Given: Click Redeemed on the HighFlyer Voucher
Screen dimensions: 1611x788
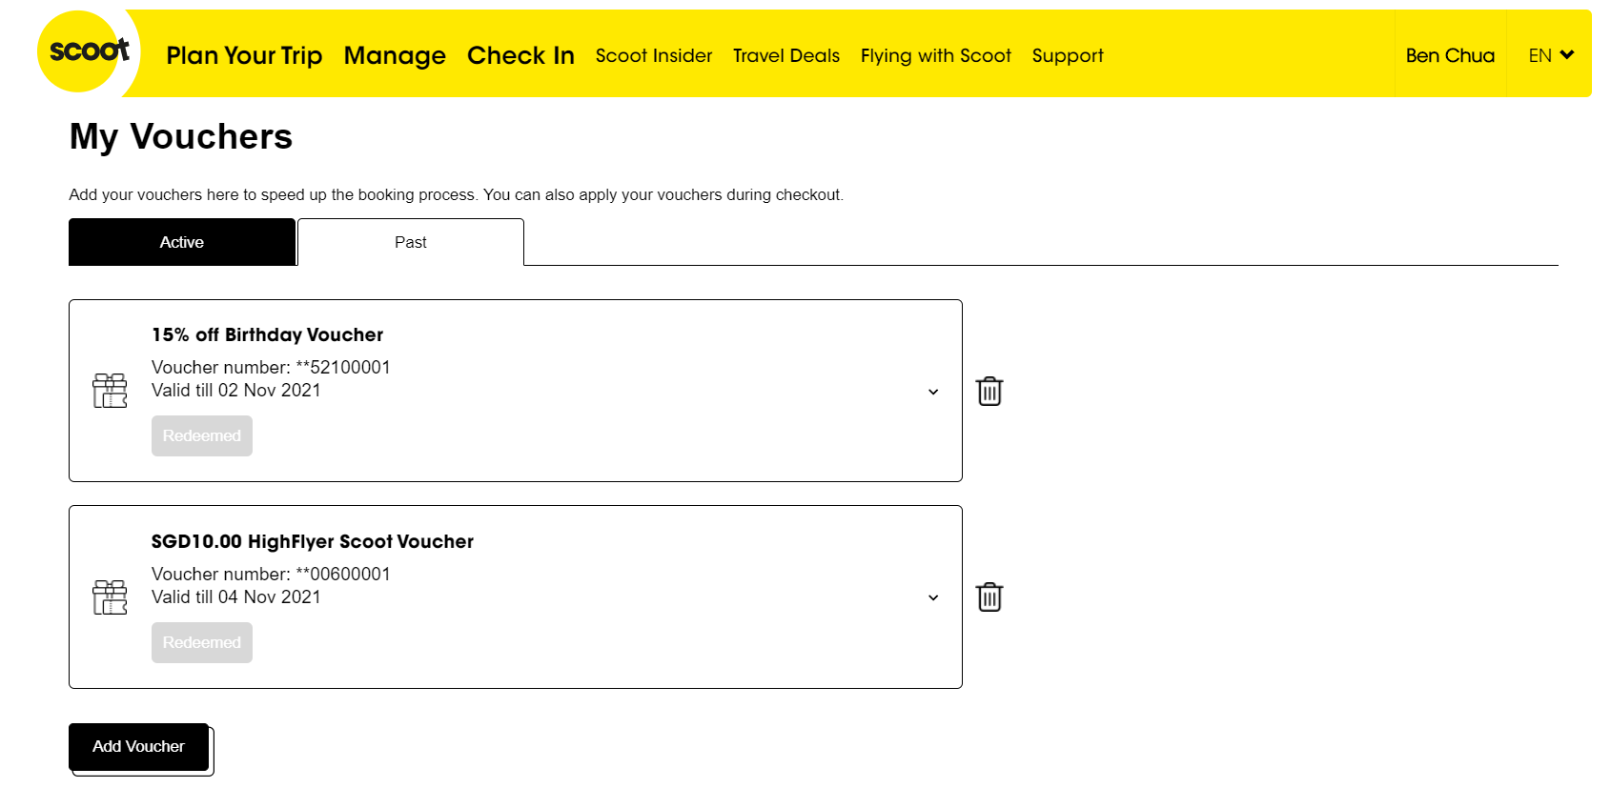Looking at the screenshot, I should (x=202, y=642).
